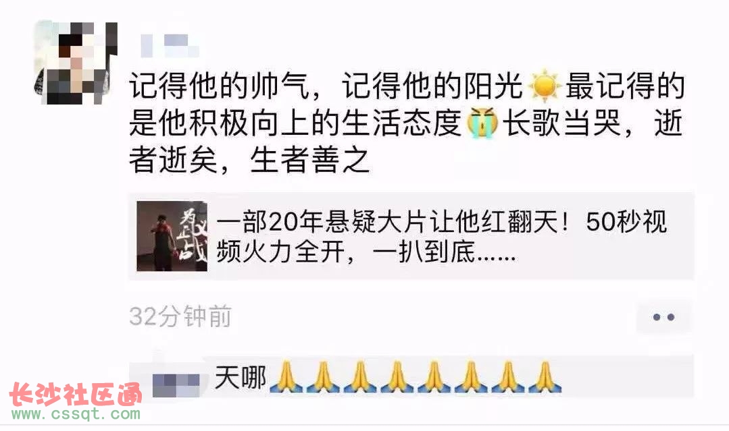
Task: Click post text "是他积极向上的生活态度"
Action: [295, 123]
